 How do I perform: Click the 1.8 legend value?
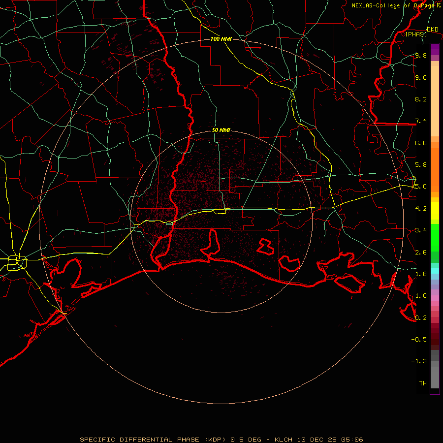tap(421, 274)
